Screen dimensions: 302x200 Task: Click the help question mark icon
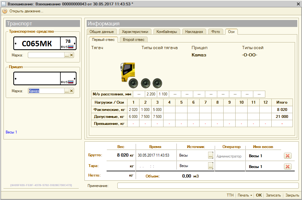point(4,11)
